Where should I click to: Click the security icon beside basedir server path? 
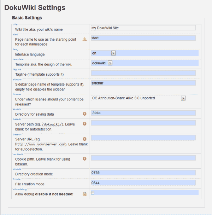84,123
